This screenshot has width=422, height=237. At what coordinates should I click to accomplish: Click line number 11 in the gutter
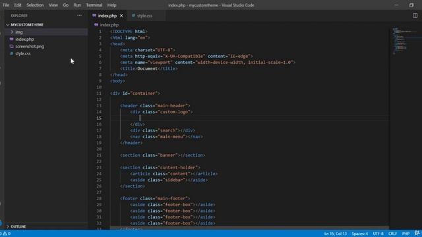click(x=99, y=93)
